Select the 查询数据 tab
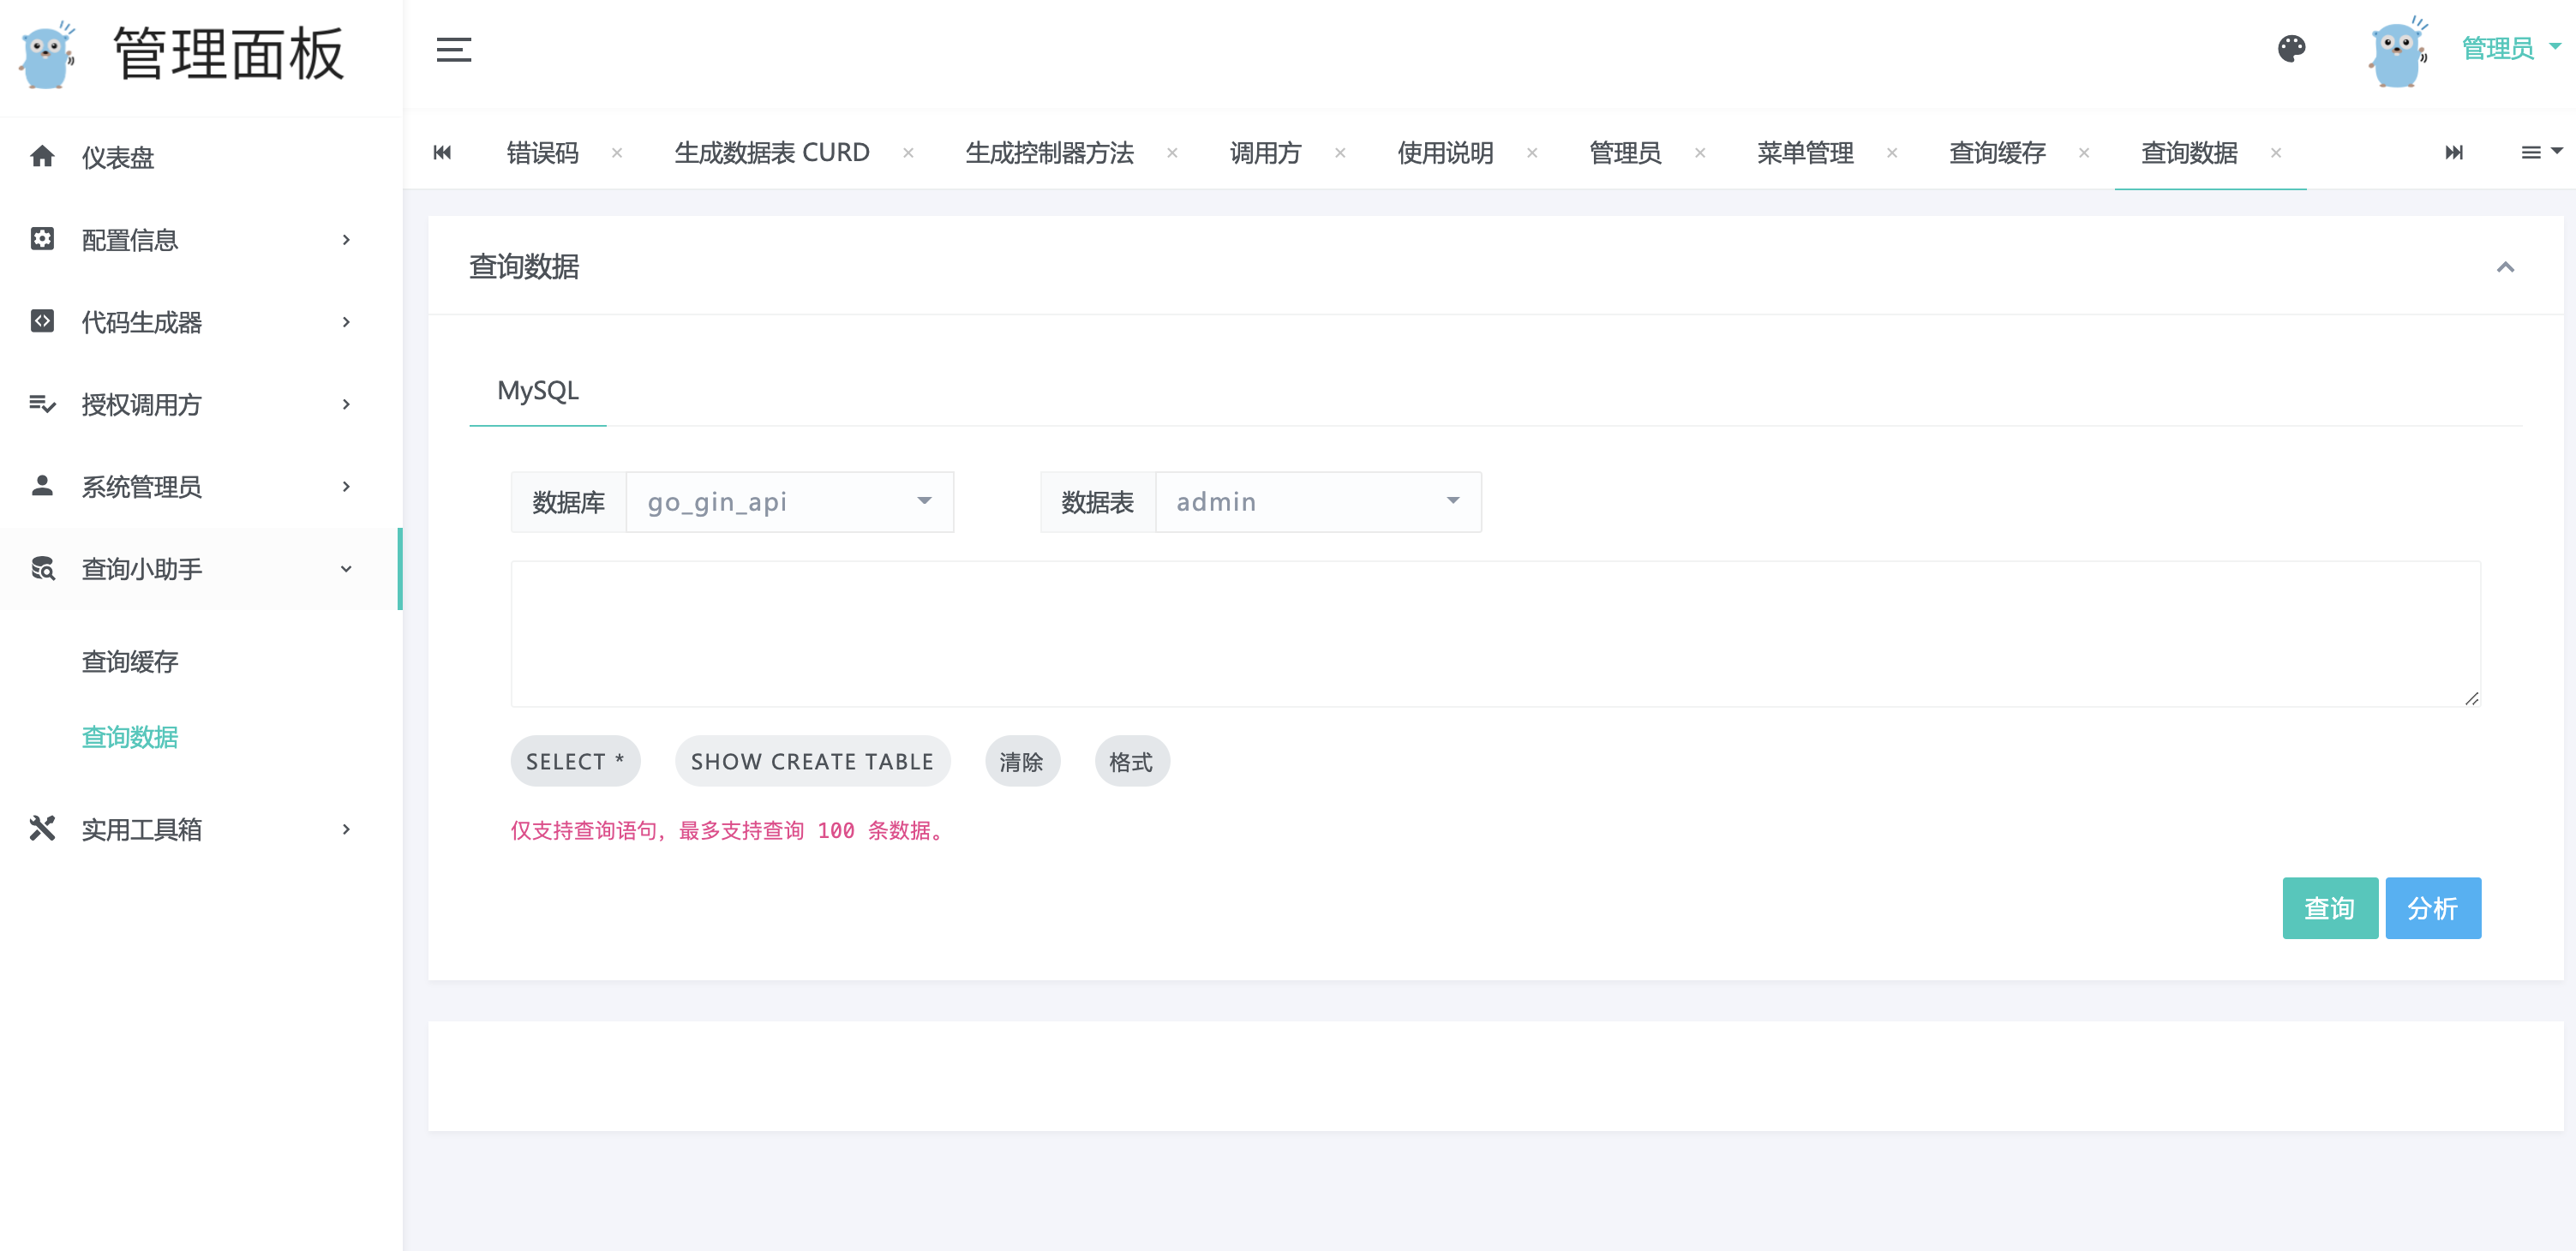This screenshot has height=1251, width=2576. coord(2190,153)
